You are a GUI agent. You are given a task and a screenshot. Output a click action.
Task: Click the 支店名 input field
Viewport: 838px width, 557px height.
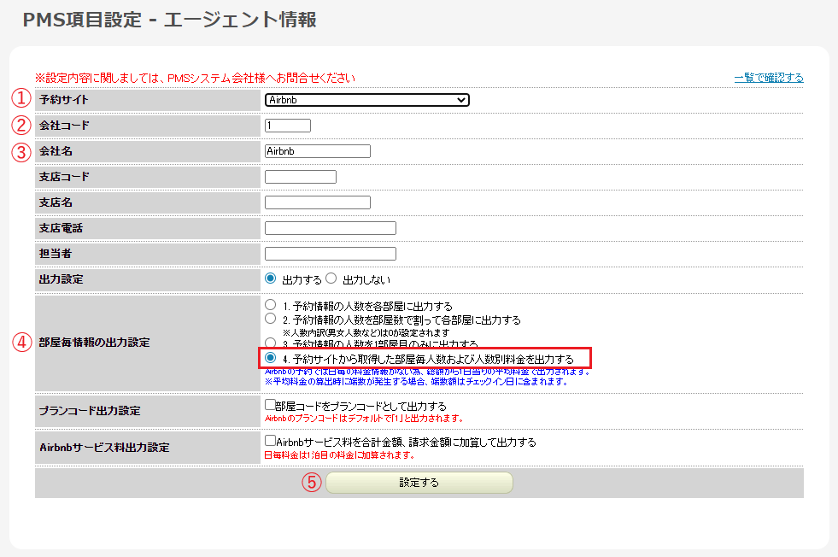(x=318, y=202)
